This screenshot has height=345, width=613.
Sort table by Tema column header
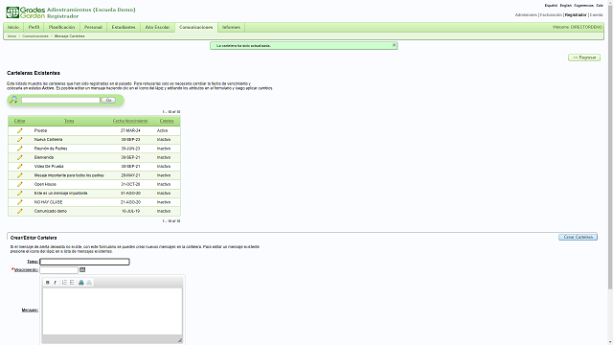69,121
